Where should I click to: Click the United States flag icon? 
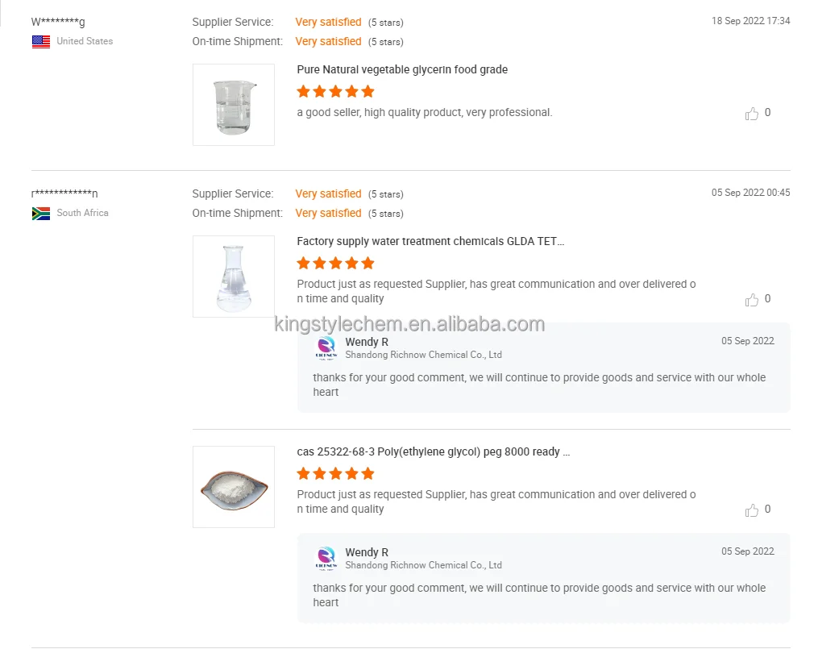click(x=41, y=42)
